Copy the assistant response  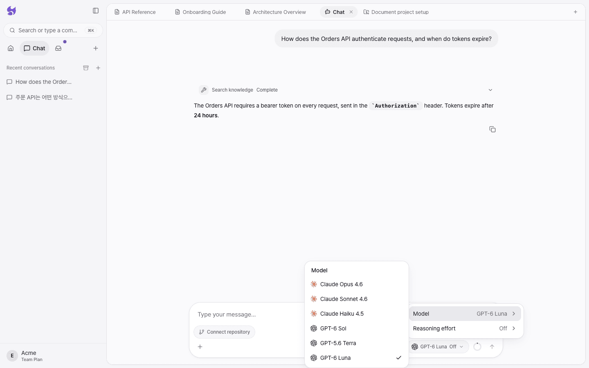[492, 129]
